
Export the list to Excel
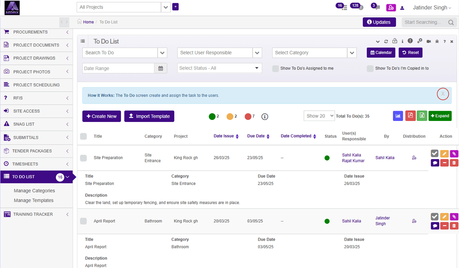422,116
